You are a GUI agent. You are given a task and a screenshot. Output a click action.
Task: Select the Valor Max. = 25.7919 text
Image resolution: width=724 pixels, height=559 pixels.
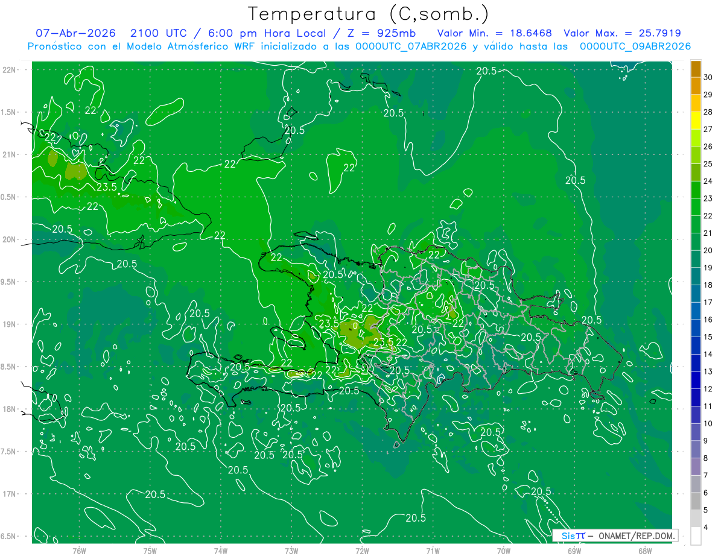pos(623,33)
